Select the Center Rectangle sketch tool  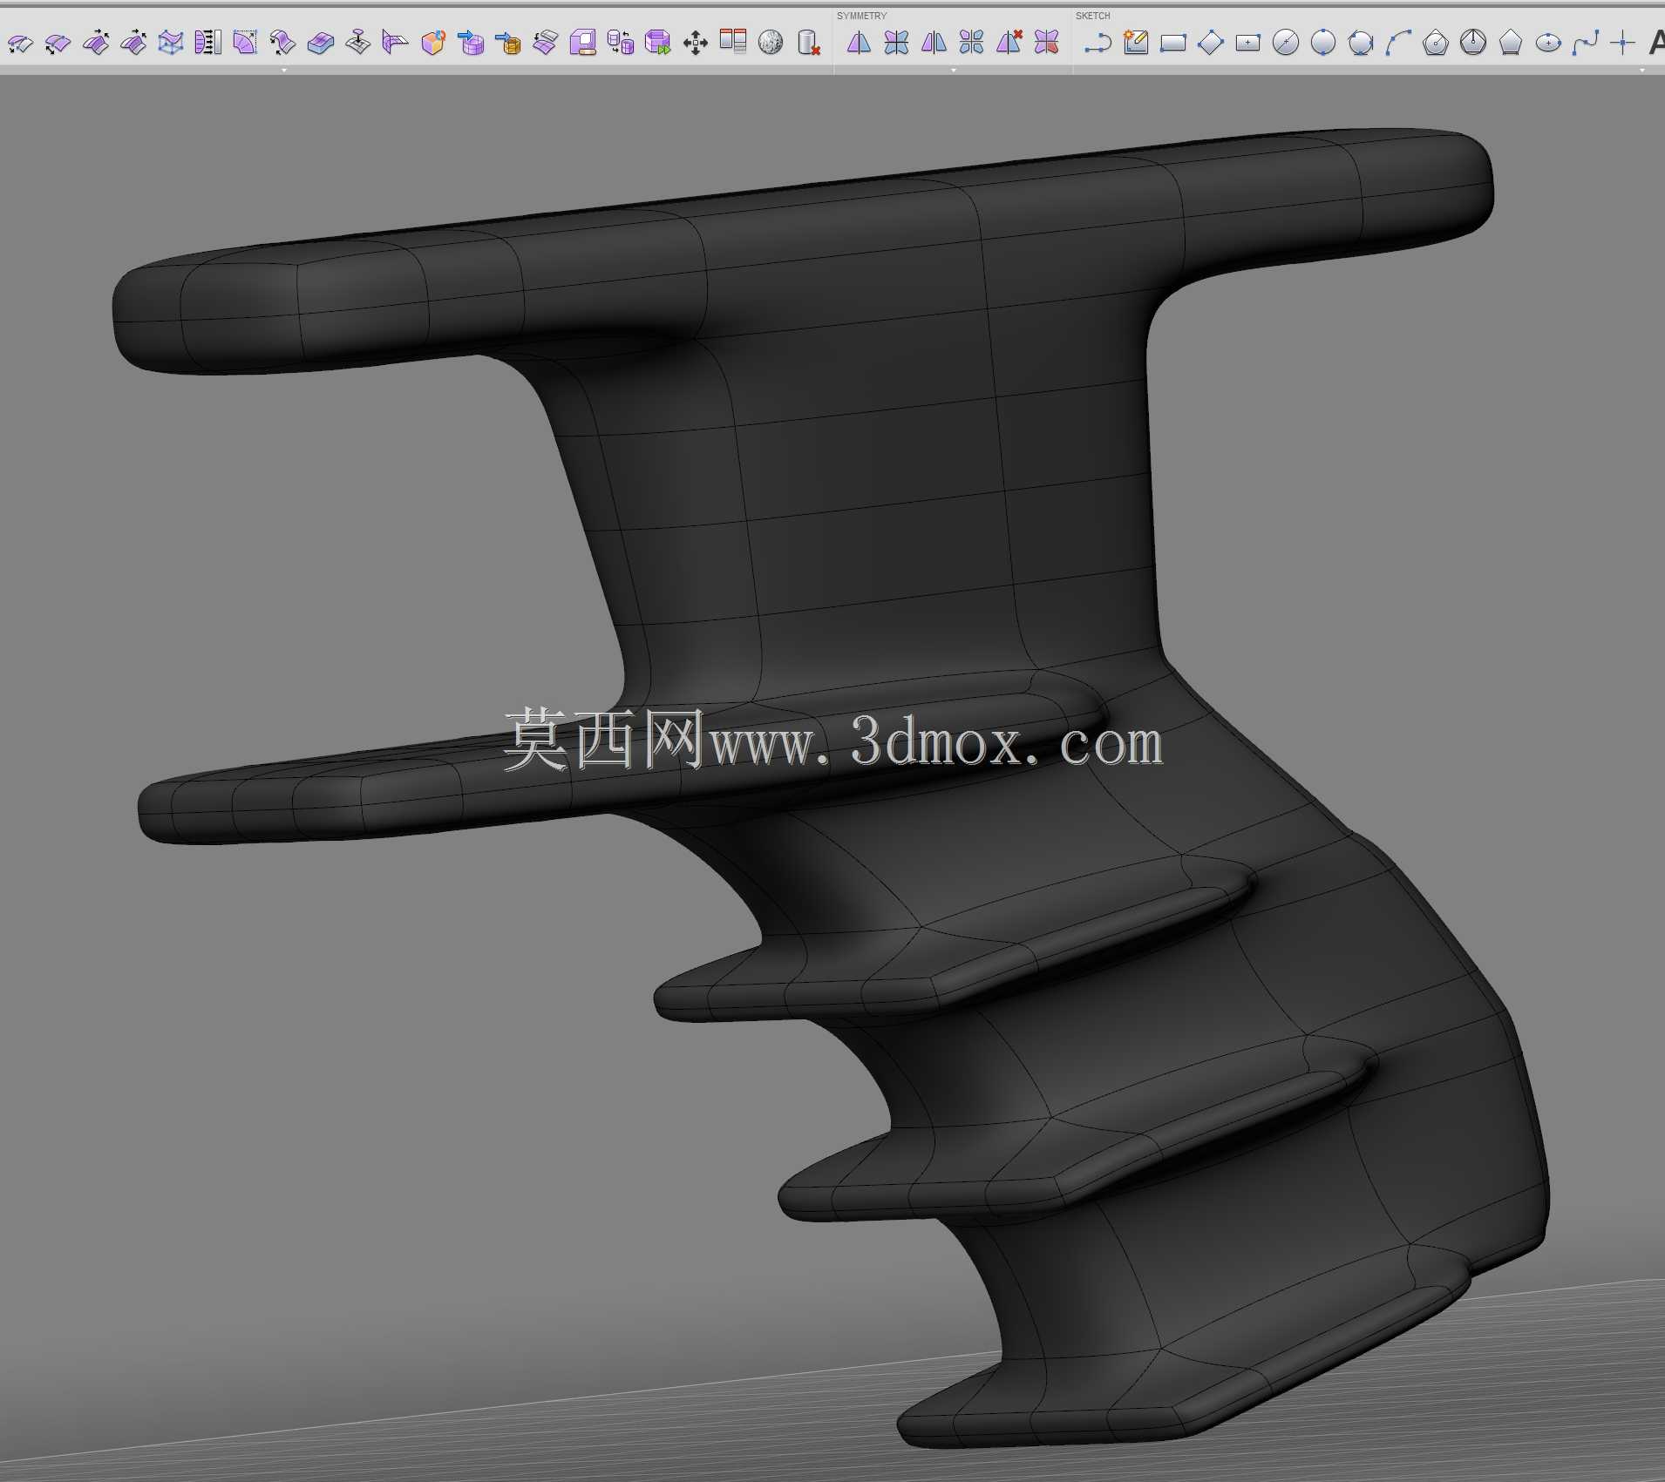(1247, 42)
